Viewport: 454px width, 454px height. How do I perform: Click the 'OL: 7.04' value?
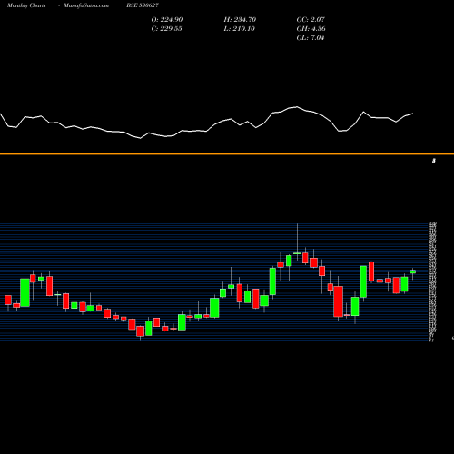click(311, 38)
